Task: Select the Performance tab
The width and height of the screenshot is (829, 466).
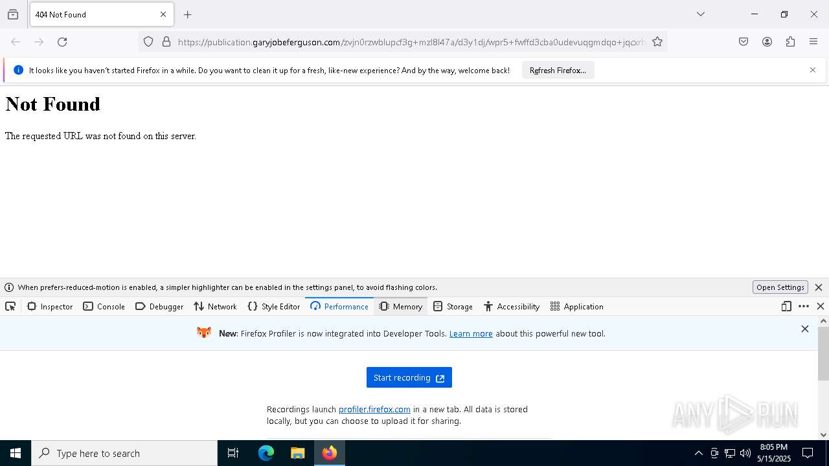Action: click(339, 307)
